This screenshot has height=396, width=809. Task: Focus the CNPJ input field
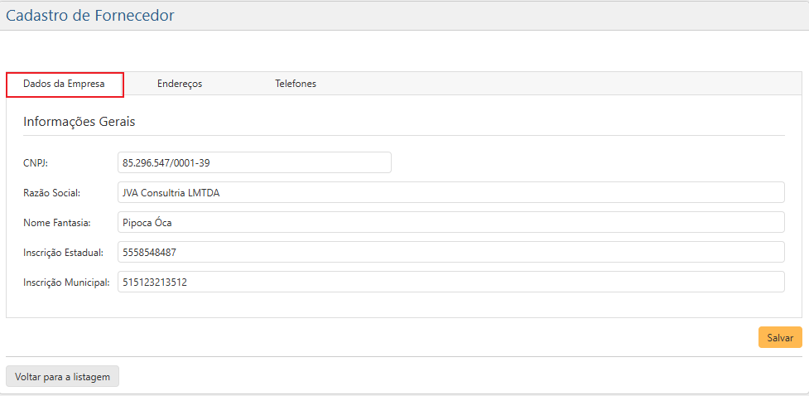(x=254, y=162)
